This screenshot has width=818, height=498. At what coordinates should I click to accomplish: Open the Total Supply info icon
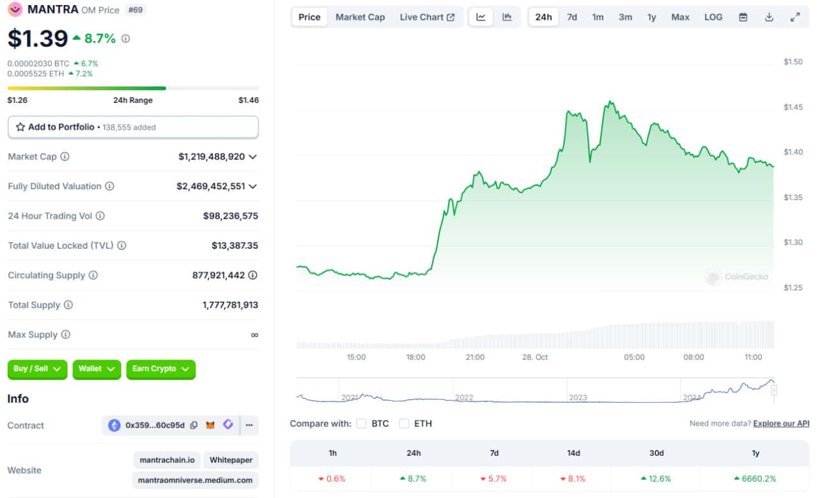tap(68, 305)
